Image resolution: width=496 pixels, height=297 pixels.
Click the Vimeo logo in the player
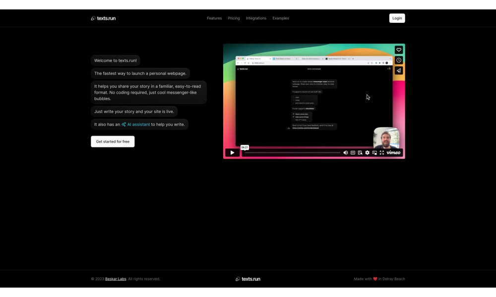pyautogui.click(x=393, y=153)
